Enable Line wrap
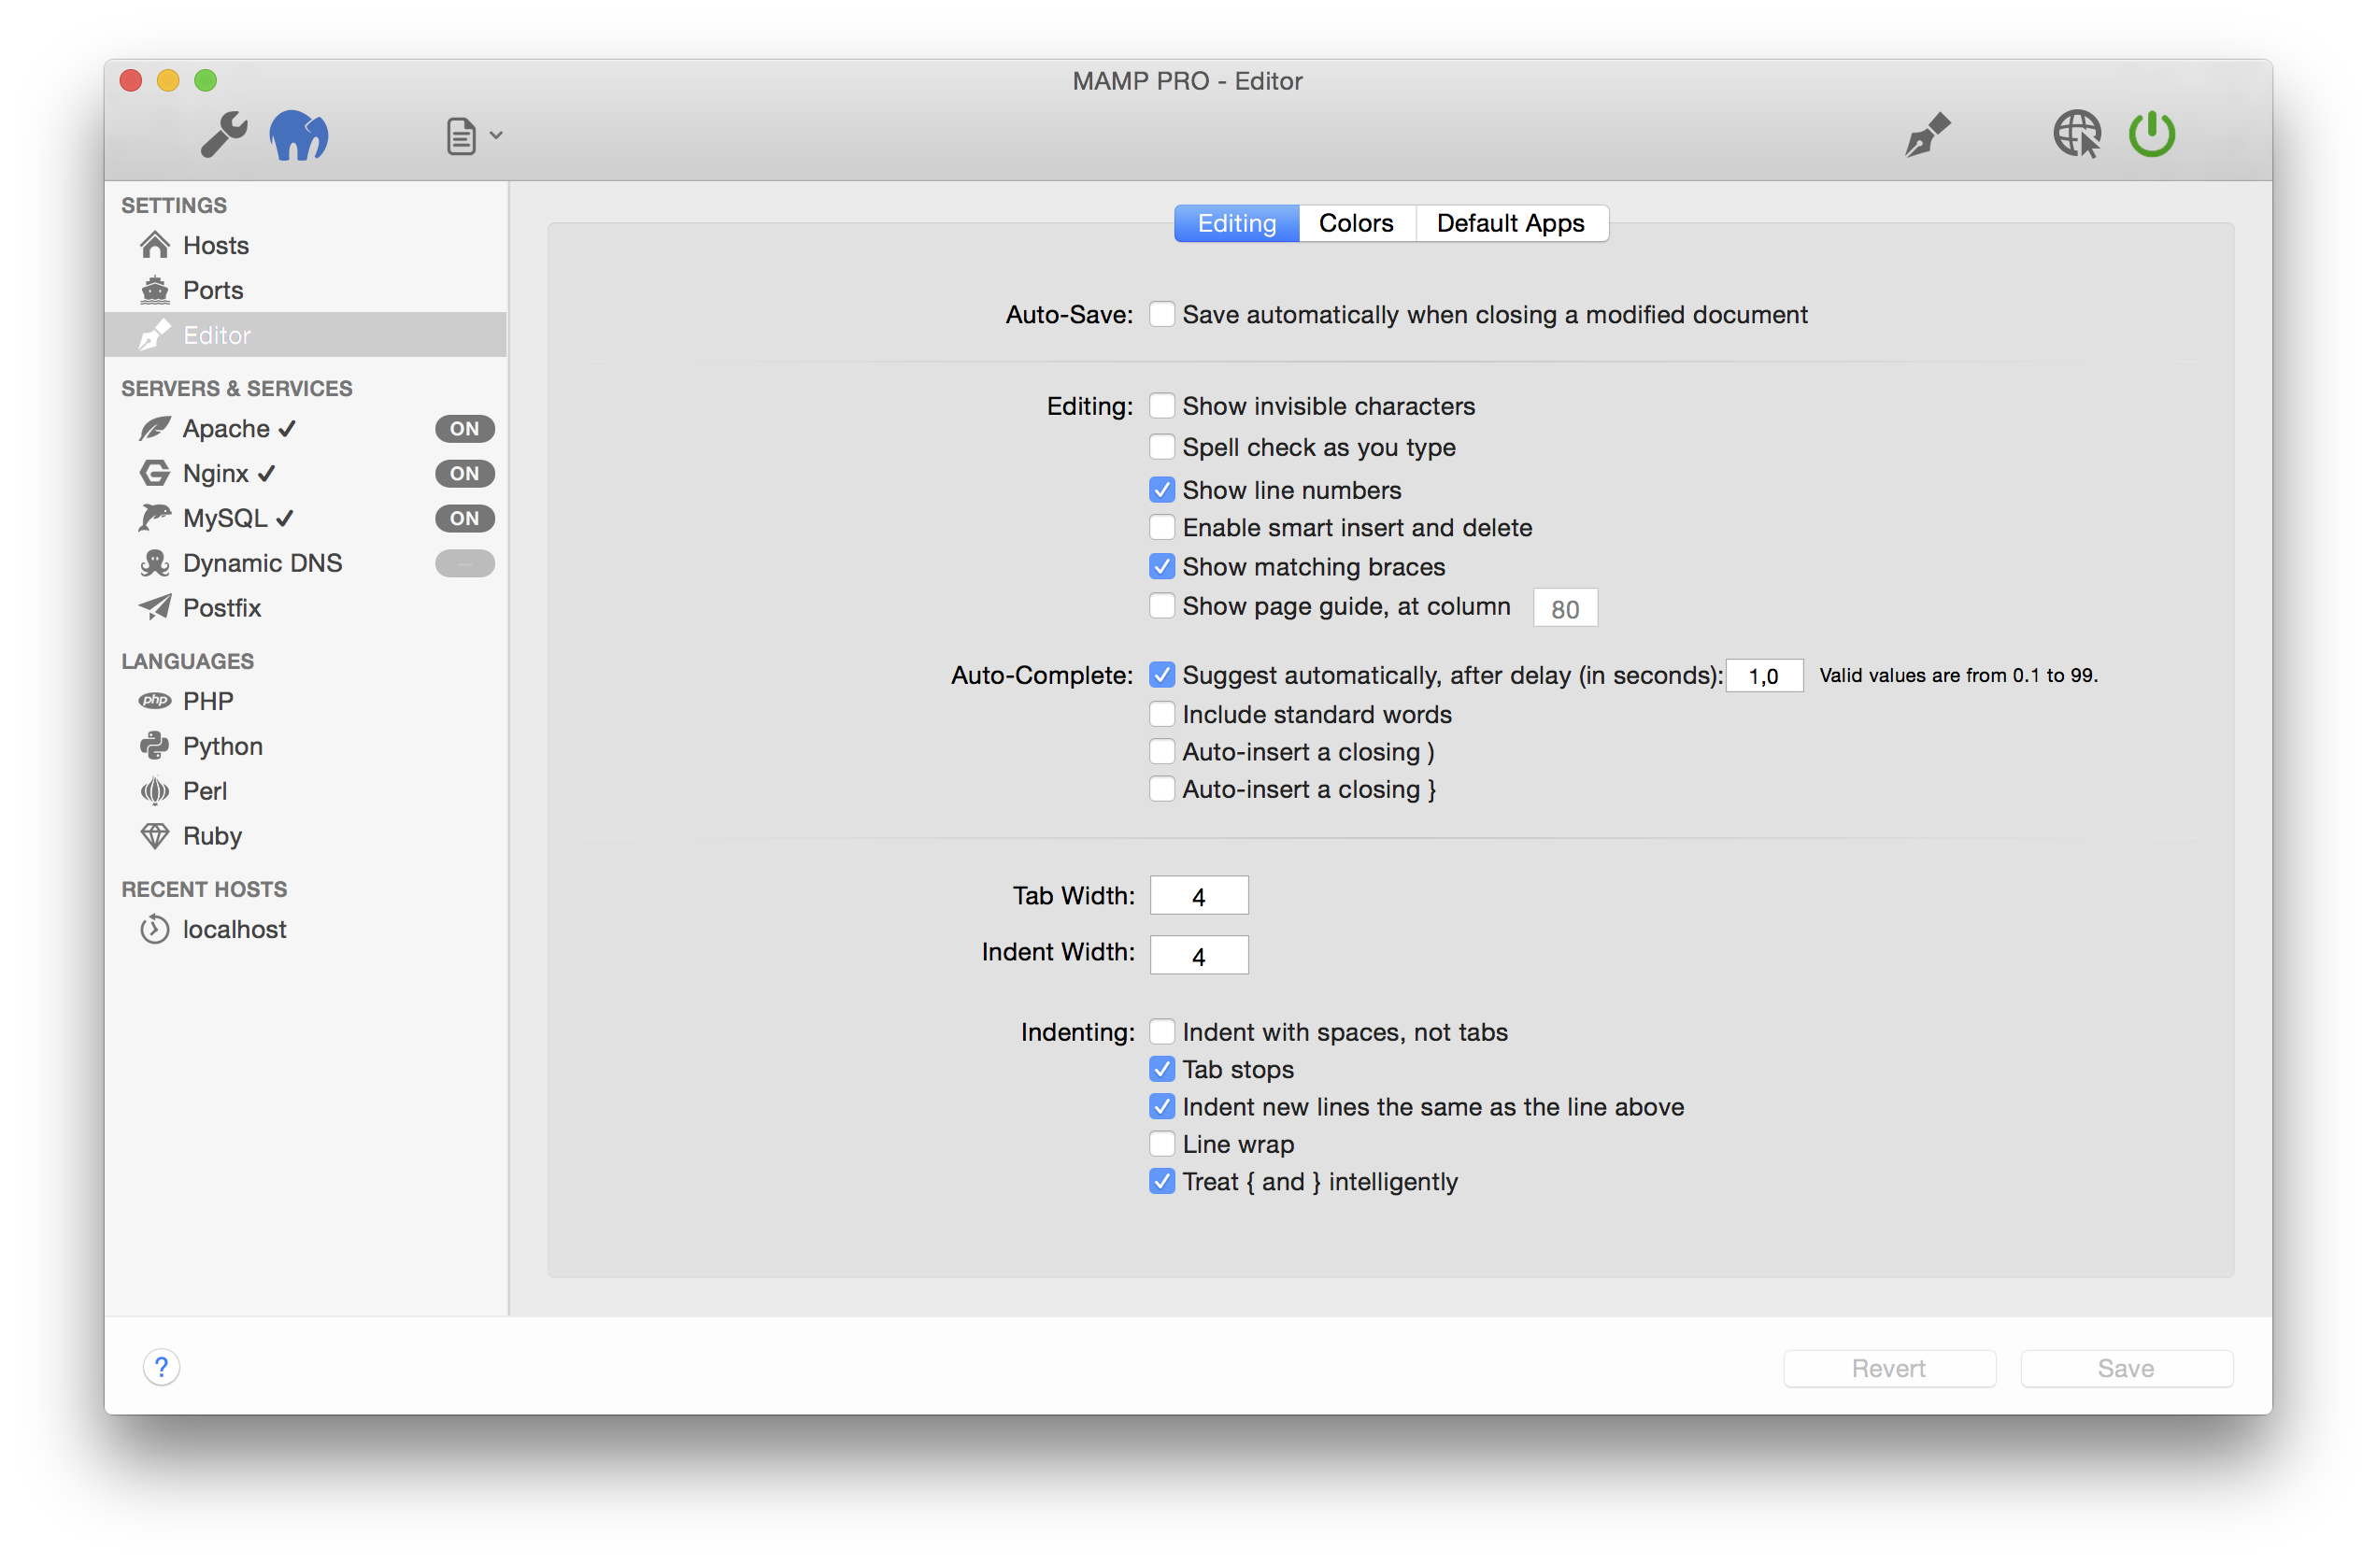The image size is (2377, 1564). pos(1161,1144)
